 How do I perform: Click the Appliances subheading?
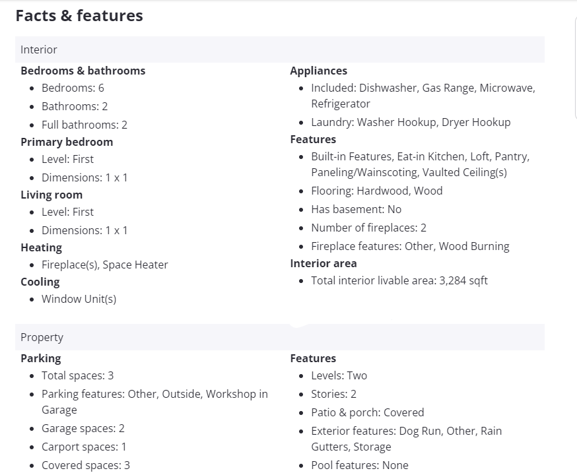pyautogui.click(x=318, y=71)
